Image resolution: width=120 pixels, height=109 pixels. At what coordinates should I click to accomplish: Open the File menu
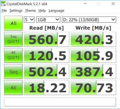pyautogui.click(x=4, y=11)
